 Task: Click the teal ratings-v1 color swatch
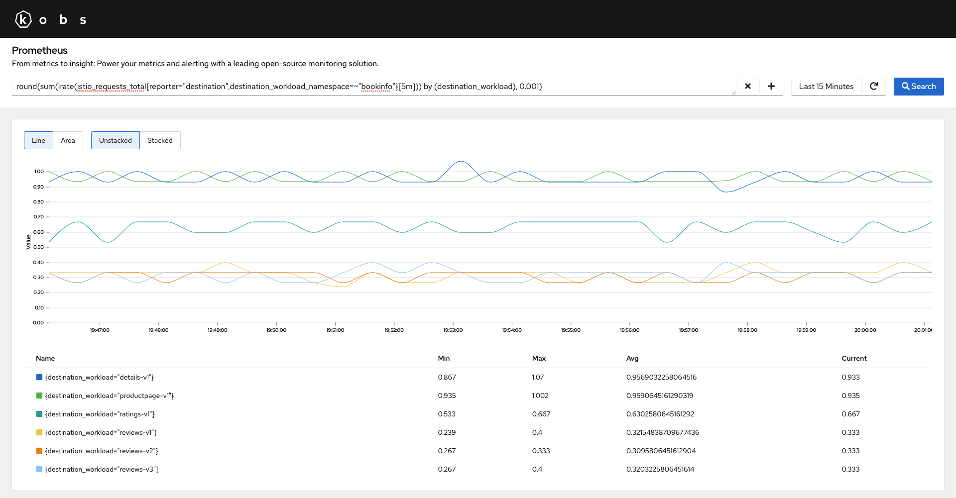(x=39, y=414)
